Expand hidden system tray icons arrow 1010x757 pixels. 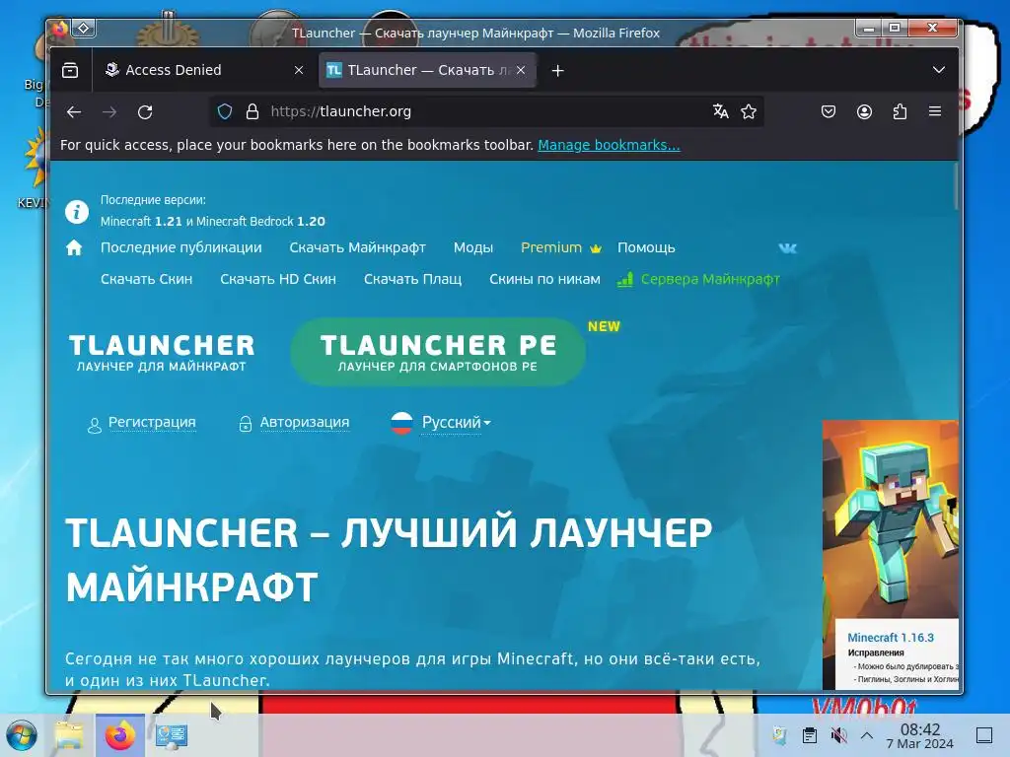coord(867,735)
